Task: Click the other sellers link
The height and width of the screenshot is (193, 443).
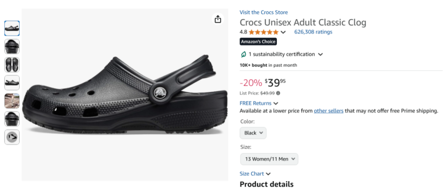Action: (329, 111)
